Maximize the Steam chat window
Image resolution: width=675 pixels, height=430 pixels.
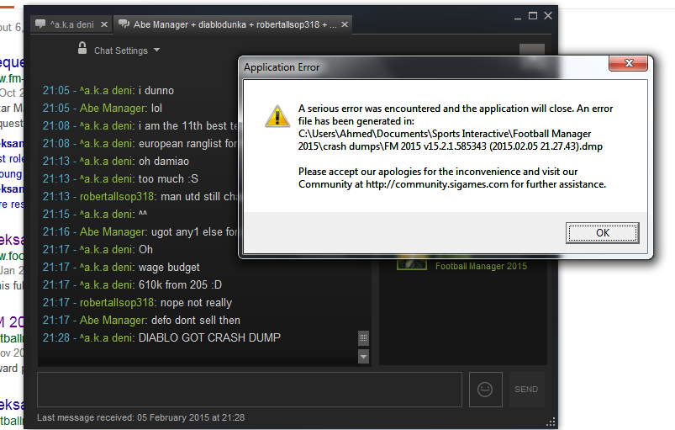coord(533,16)
